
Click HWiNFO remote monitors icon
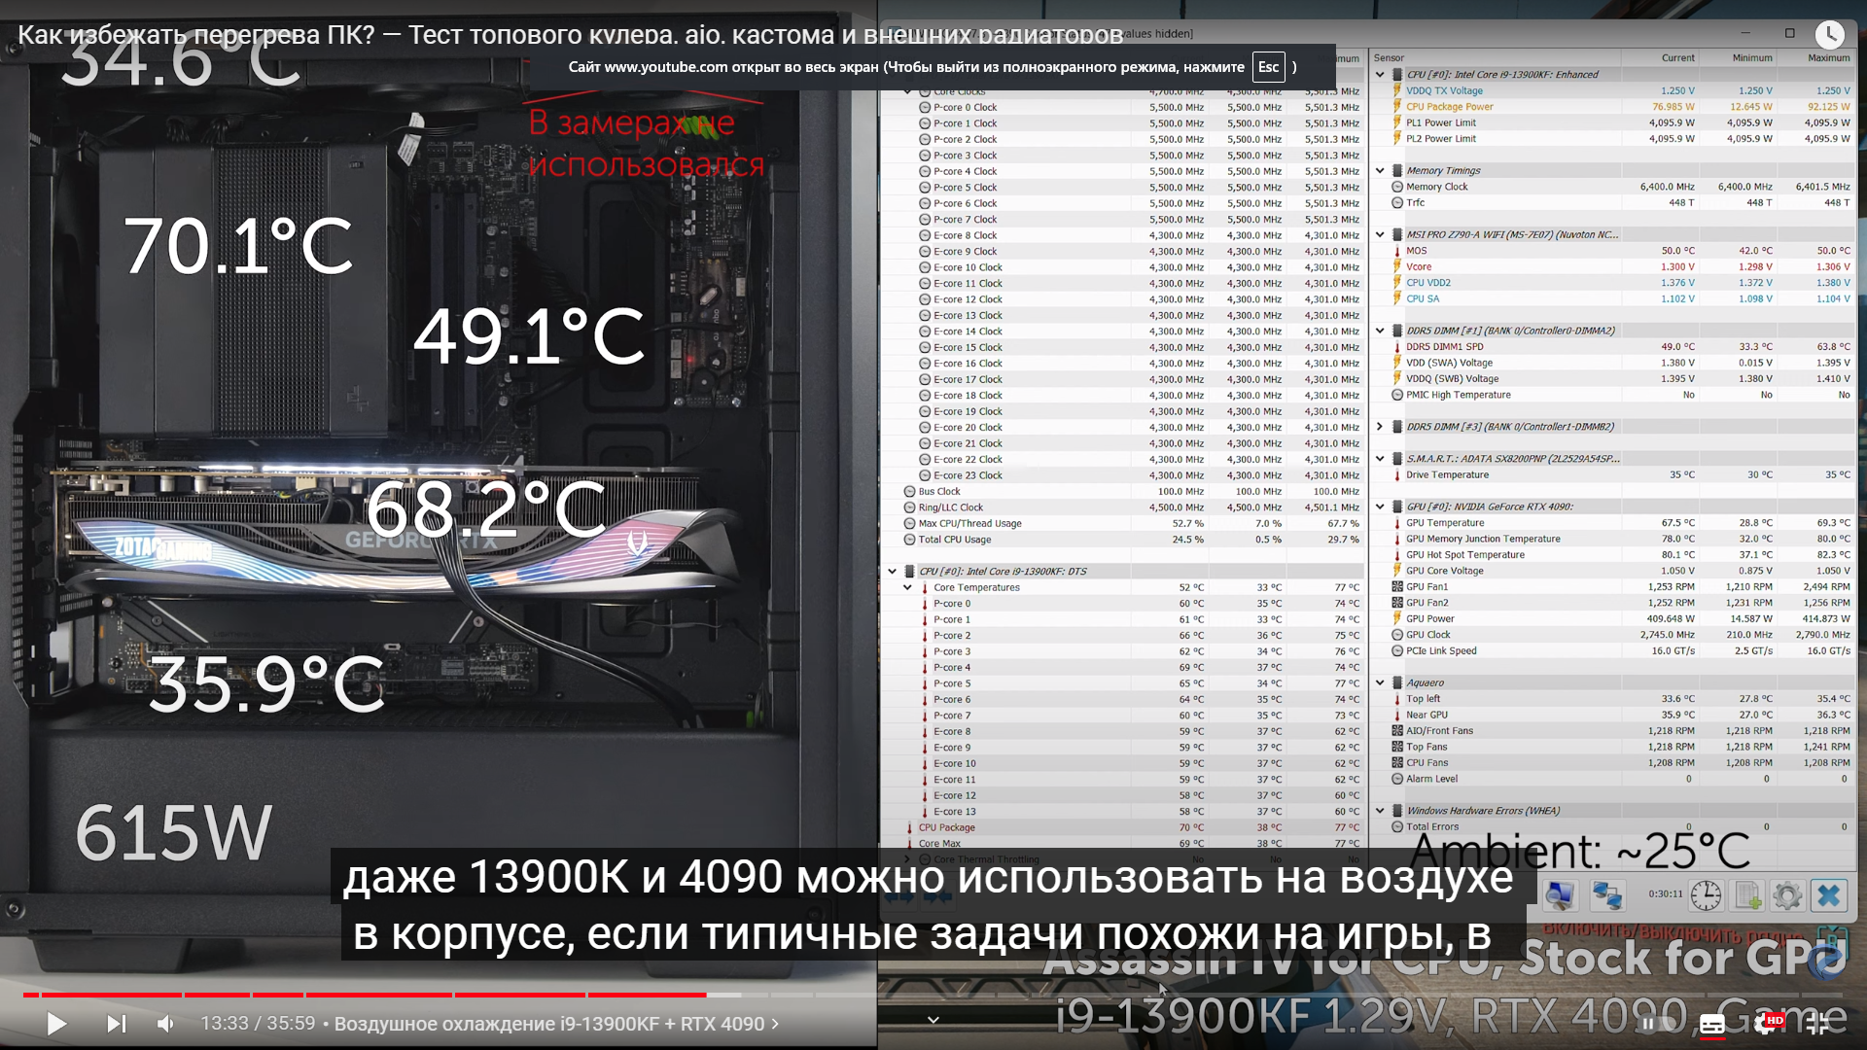coord(1606,894)
